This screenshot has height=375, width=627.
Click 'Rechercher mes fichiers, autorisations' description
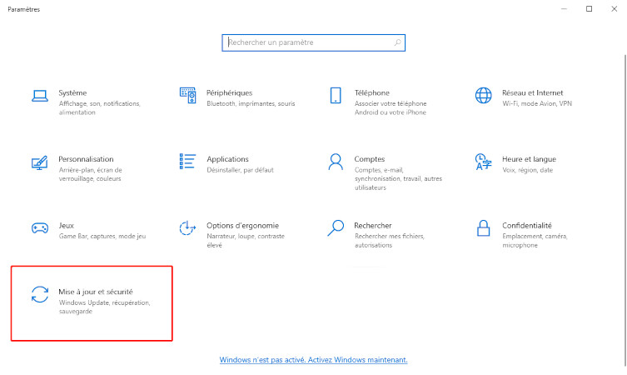point(390,241)
